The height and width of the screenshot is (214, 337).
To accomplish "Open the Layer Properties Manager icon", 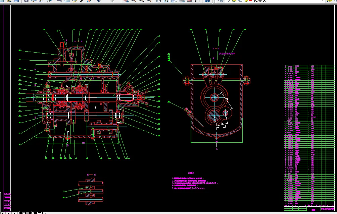I will click(221, 1).
